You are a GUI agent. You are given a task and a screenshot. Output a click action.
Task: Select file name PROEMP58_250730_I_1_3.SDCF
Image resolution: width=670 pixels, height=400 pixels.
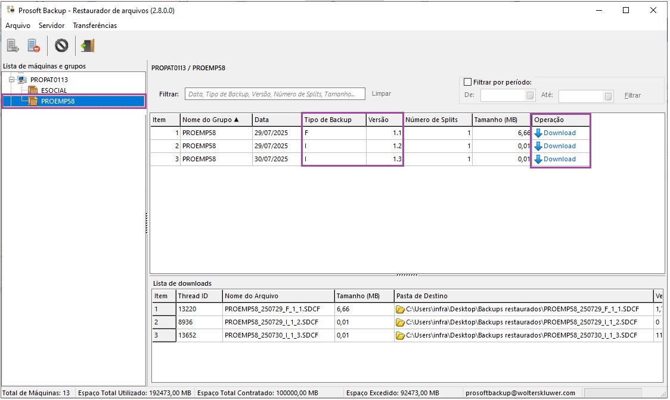tap(278, 336)
